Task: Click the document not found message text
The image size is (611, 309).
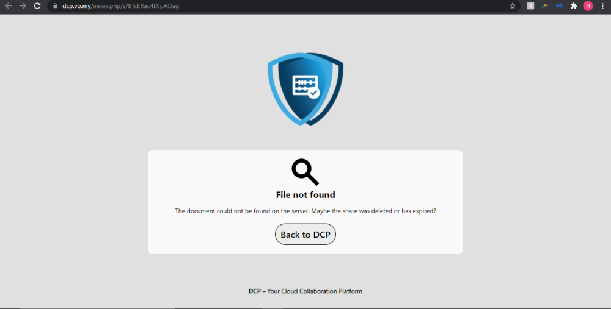Action: [305, 211]
